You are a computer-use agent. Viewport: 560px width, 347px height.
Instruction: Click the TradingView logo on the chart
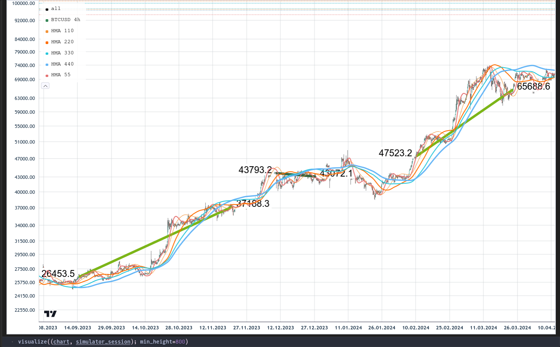(x=50, y=314)
